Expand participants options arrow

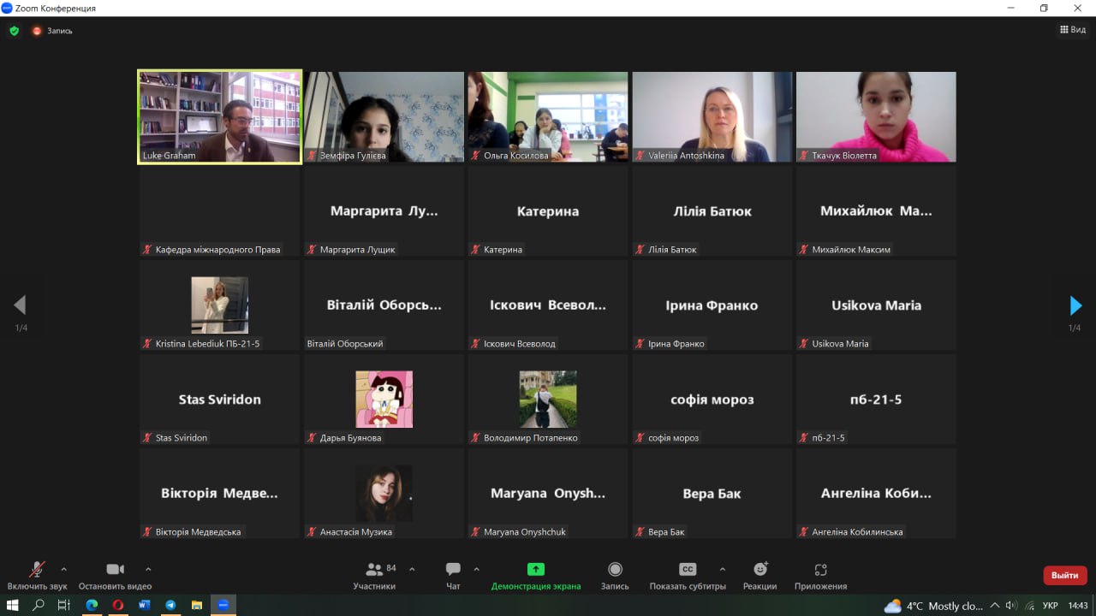pyautogui.click(x=412, y=569)
